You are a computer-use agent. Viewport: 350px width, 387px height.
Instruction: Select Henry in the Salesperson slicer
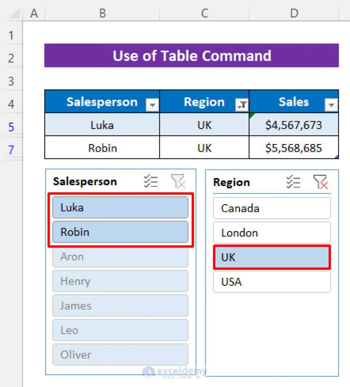coord(120,281)
